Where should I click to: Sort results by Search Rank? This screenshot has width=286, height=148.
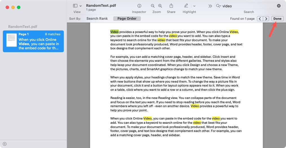pos(97,19)
